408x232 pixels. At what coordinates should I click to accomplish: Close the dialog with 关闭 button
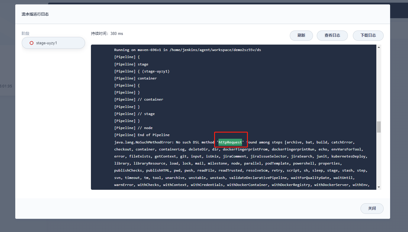pos(372,209)
